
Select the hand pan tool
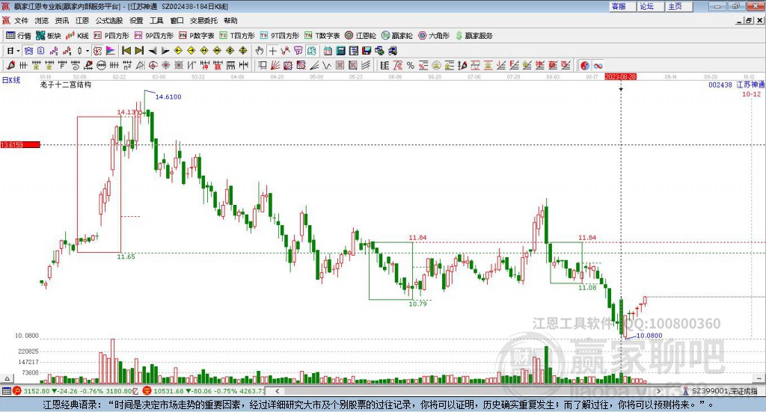(260, 51)
